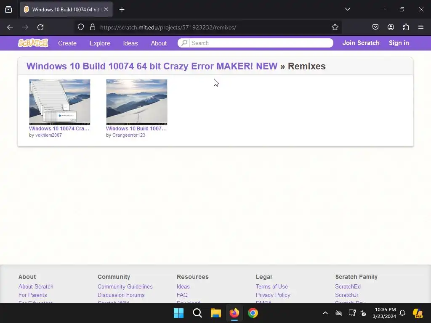Open the About Scratch footer link

[x=36, y=286]
